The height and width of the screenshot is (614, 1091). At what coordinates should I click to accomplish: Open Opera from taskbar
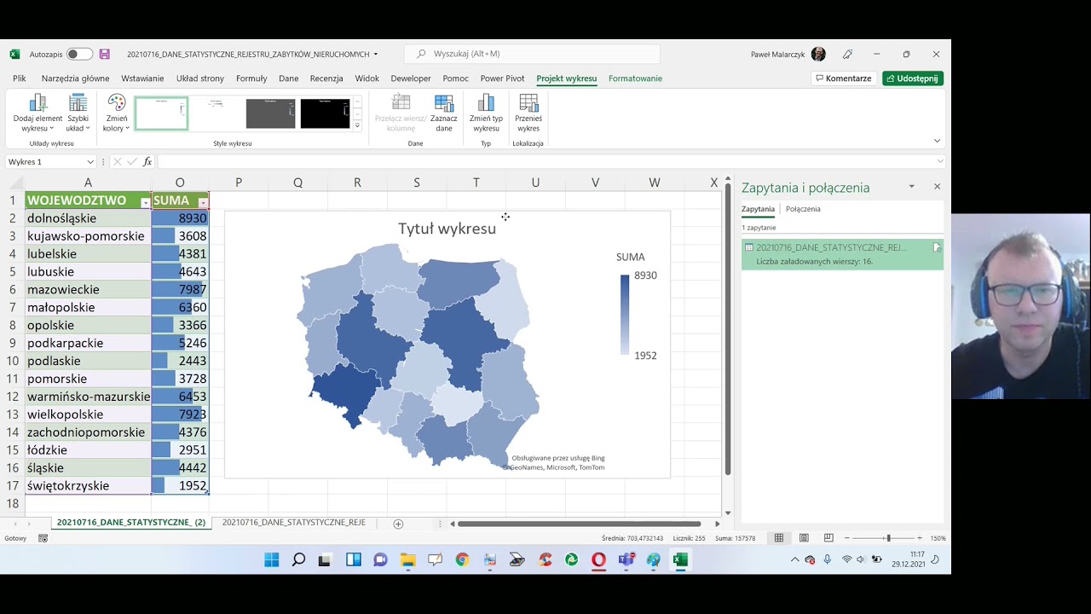(x=598, y=560)
